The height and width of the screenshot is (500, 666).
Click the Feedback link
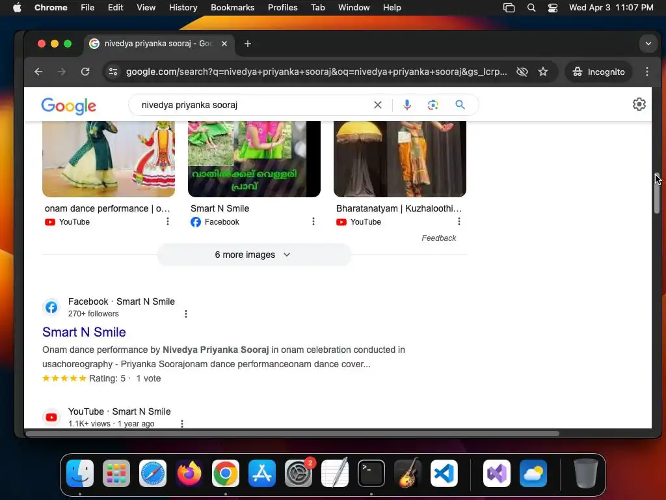tap(439, 238)
